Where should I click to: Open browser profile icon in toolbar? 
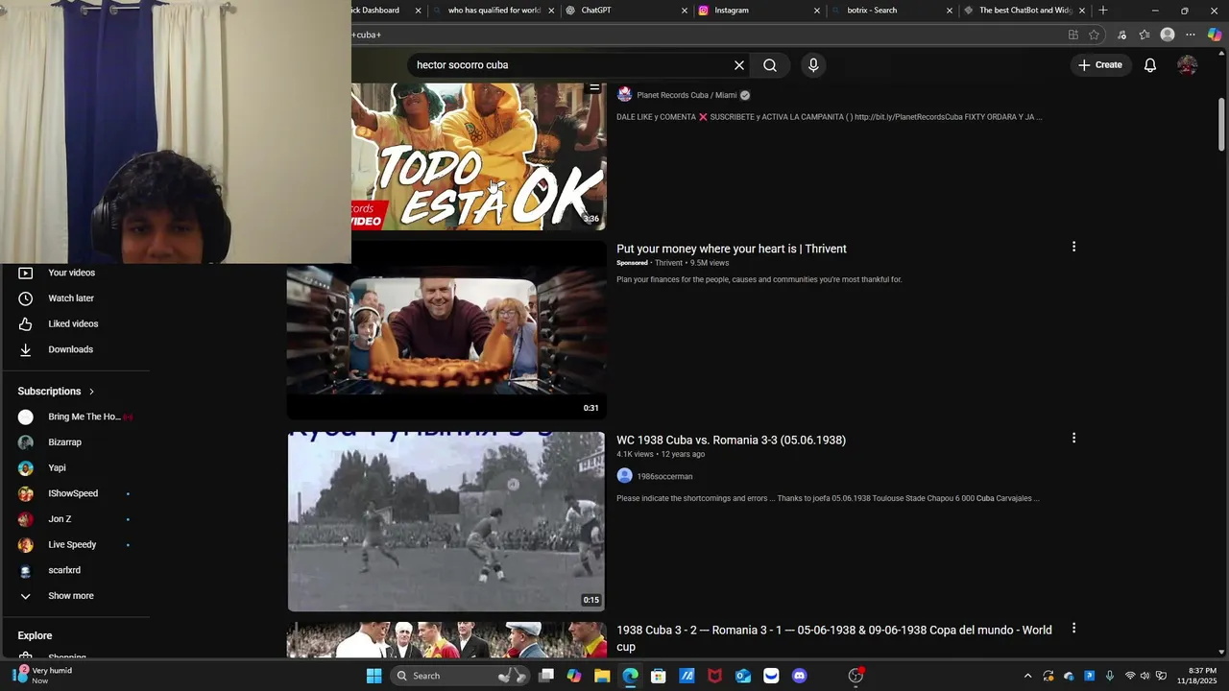[x=1168, y=35]
